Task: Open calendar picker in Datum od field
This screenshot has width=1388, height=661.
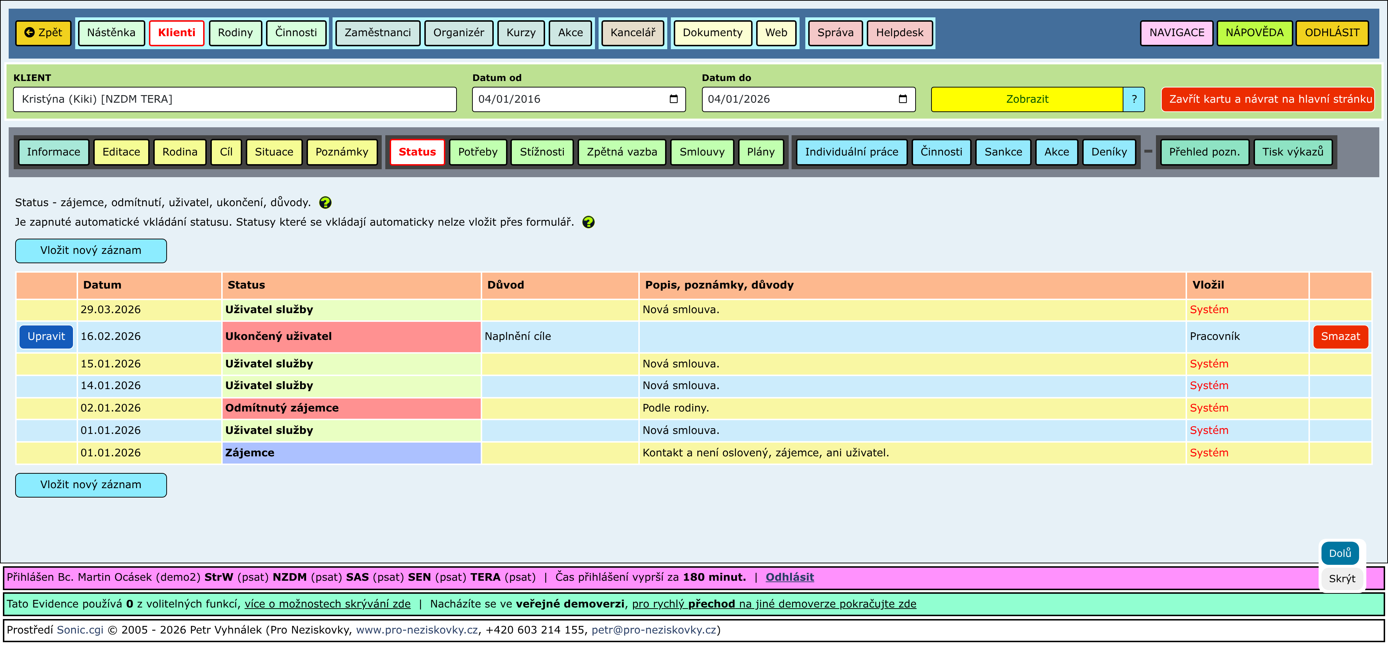Action: [673, 99]
